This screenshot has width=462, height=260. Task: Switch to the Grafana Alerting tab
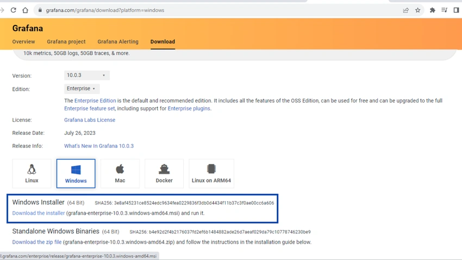118,41
